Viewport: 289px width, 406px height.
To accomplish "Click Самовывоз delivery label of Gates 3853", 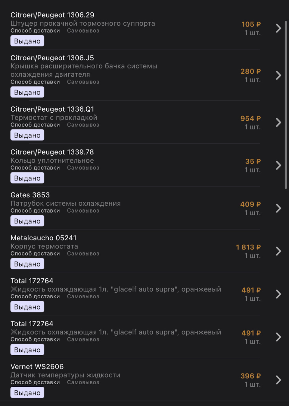I will pos(83,211).
